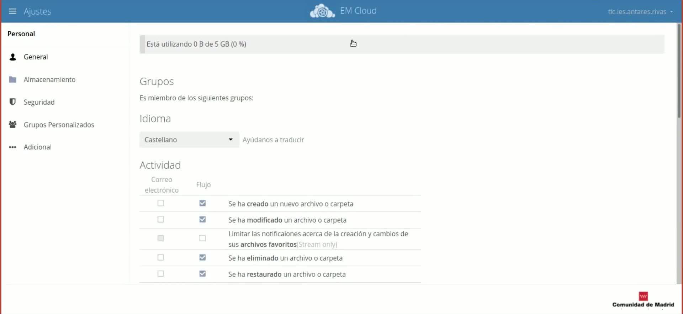Click the vertical page scrollbar

tap(679, 71)
